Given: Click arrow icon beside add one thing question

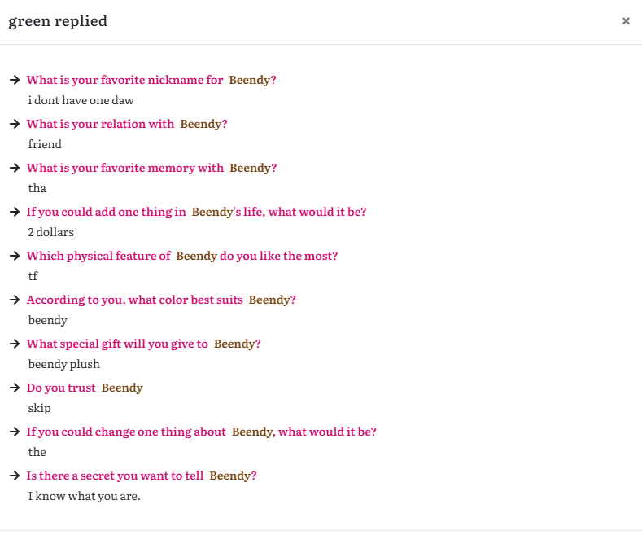Looking at the screenshot, I should click(x=15, y=212).
